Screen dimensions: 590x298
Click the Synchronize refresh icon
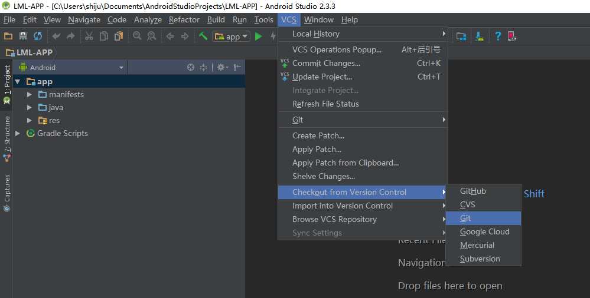(38, 36)
